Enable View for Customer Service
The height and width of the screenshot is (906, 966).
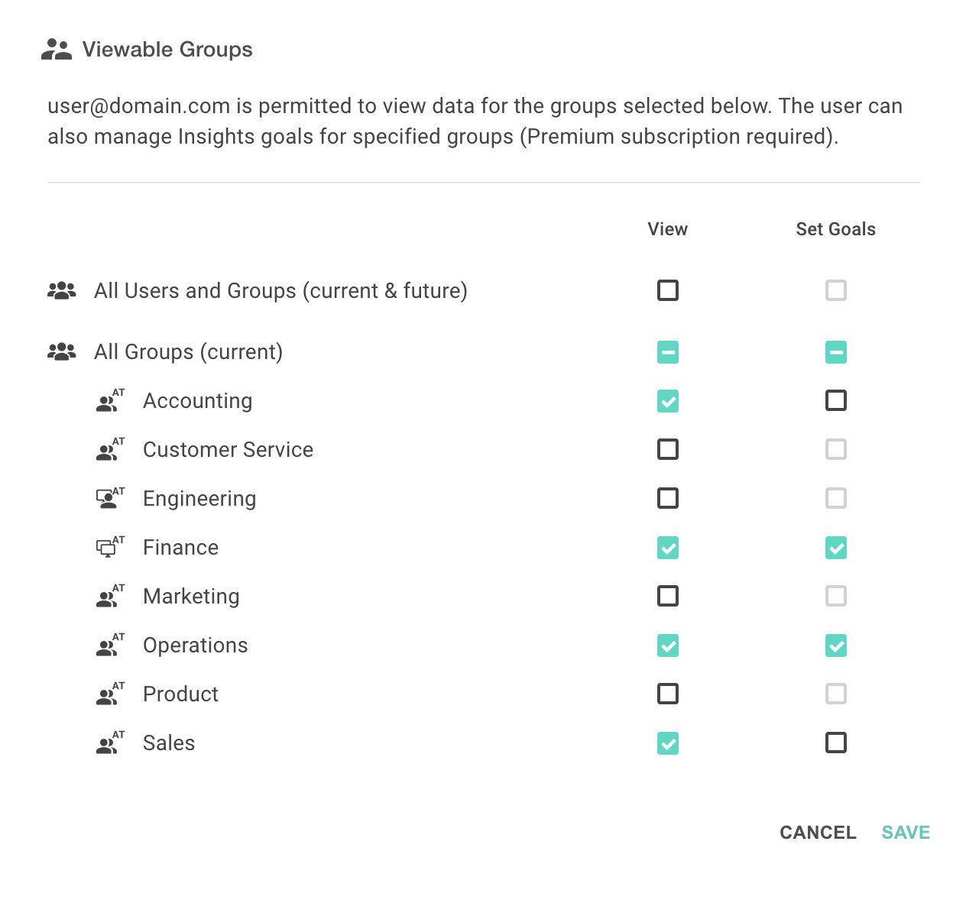pyautogui.click(x=668, y=449)
